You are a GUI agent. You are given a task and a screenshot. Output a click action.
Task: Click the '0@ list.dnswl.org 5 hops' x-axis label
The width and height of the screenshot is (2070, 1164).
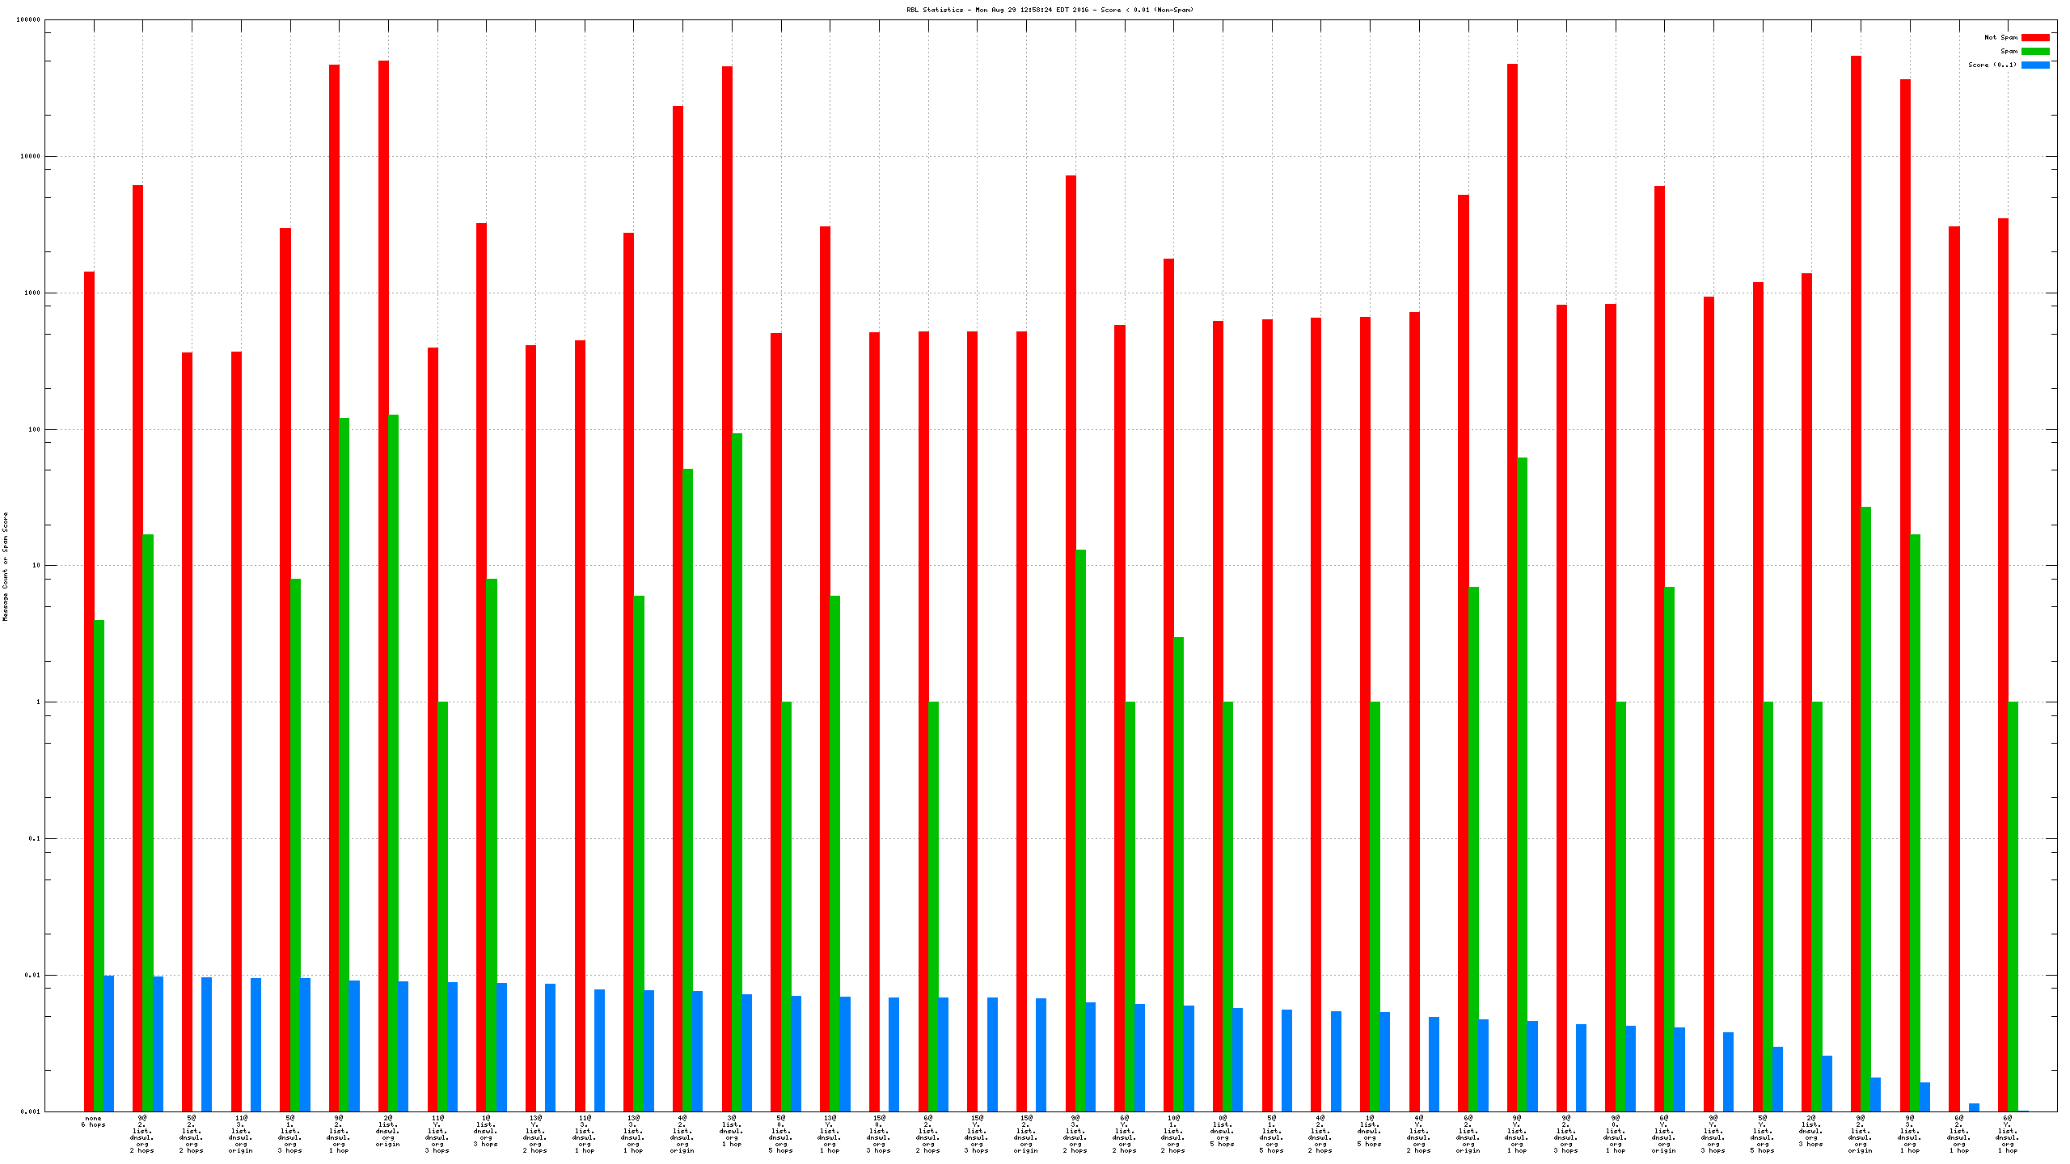coord(1222,1131)
